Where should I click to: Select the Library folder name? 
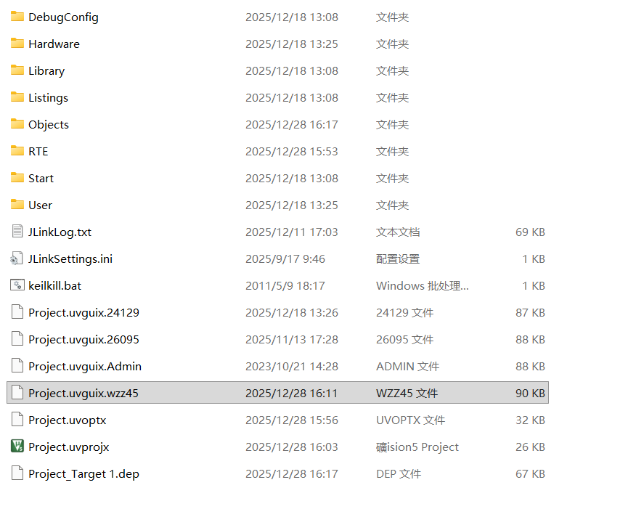point(46,71)
